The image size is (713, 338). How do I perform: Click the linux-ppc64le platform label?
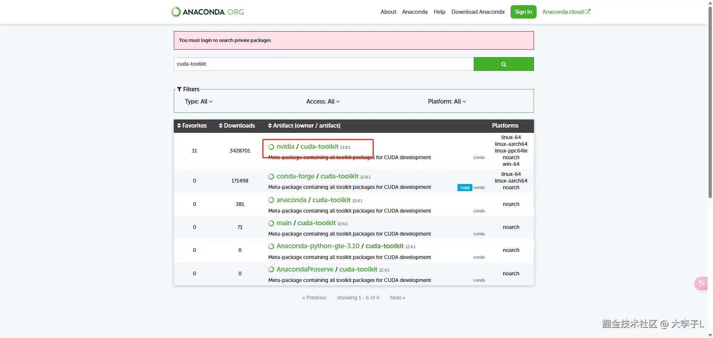click(x=511, y=151)
